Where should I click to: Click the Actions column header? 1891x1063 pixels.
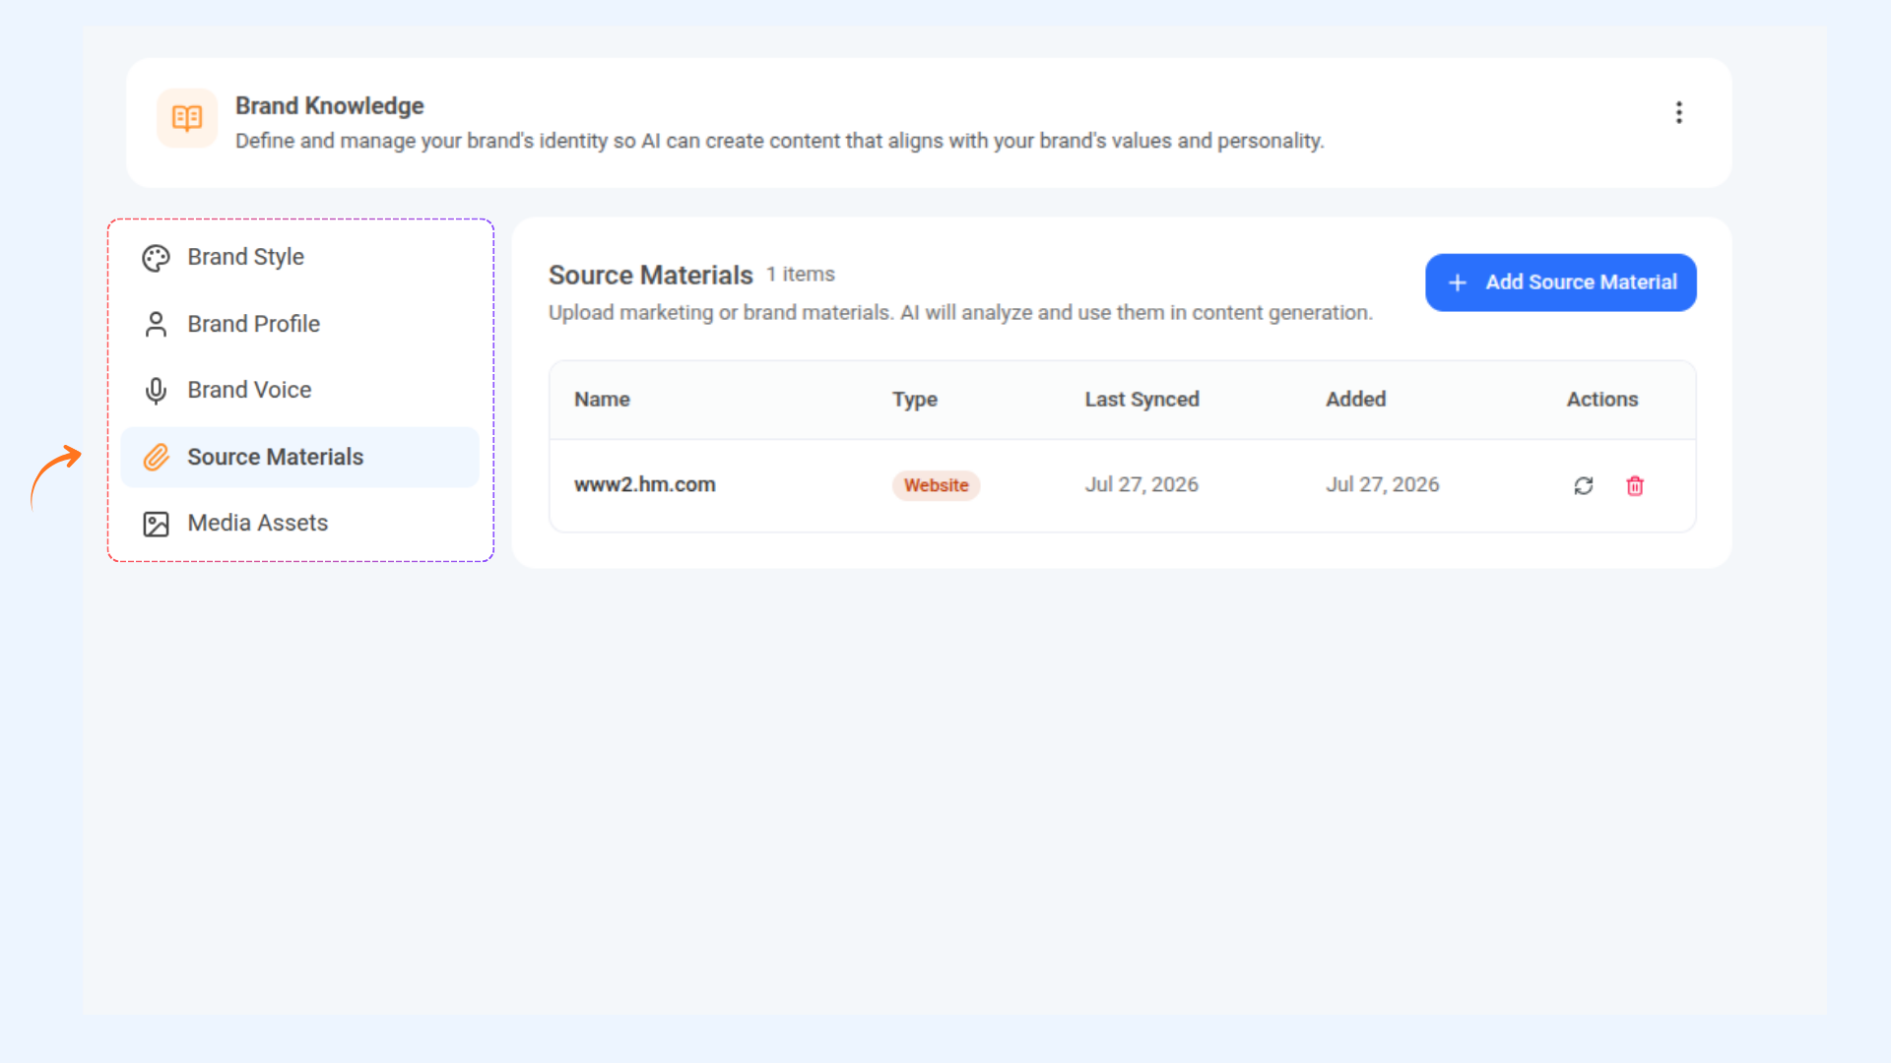tap(1602, 400)
